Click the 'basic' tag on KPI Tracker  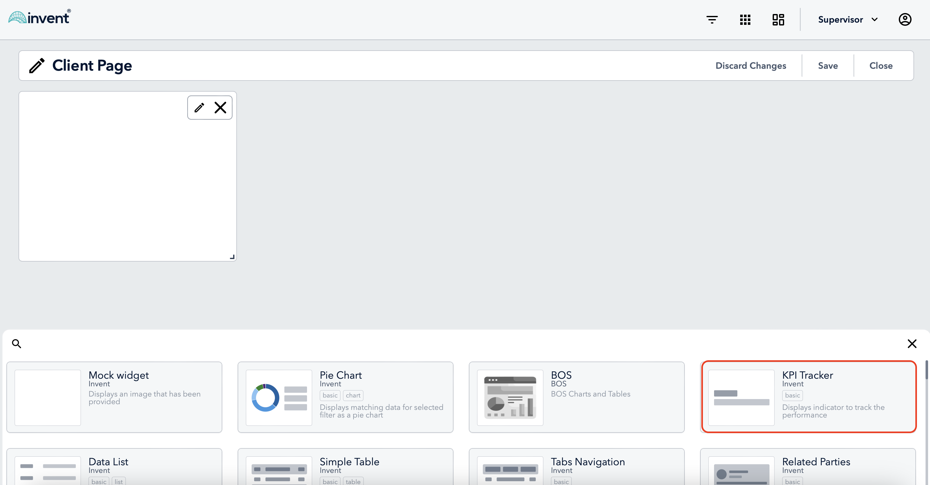pos(792,396)
